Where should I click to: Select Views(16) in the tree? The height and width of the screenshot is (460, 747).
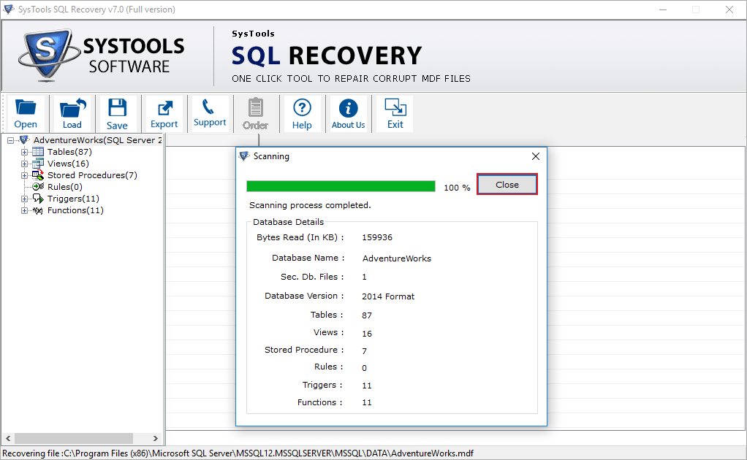[x=66, y=163]
